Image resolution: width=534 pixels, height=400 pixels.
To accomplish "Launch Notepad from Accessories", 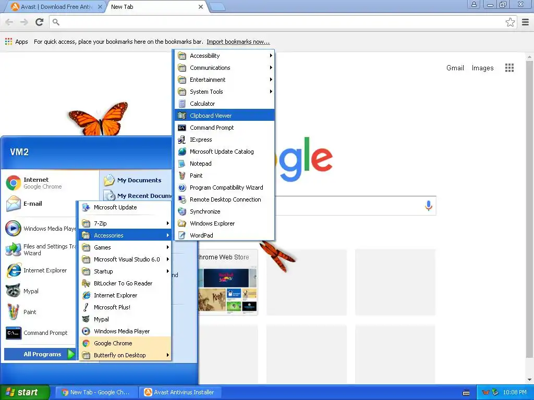I will 224,163.
